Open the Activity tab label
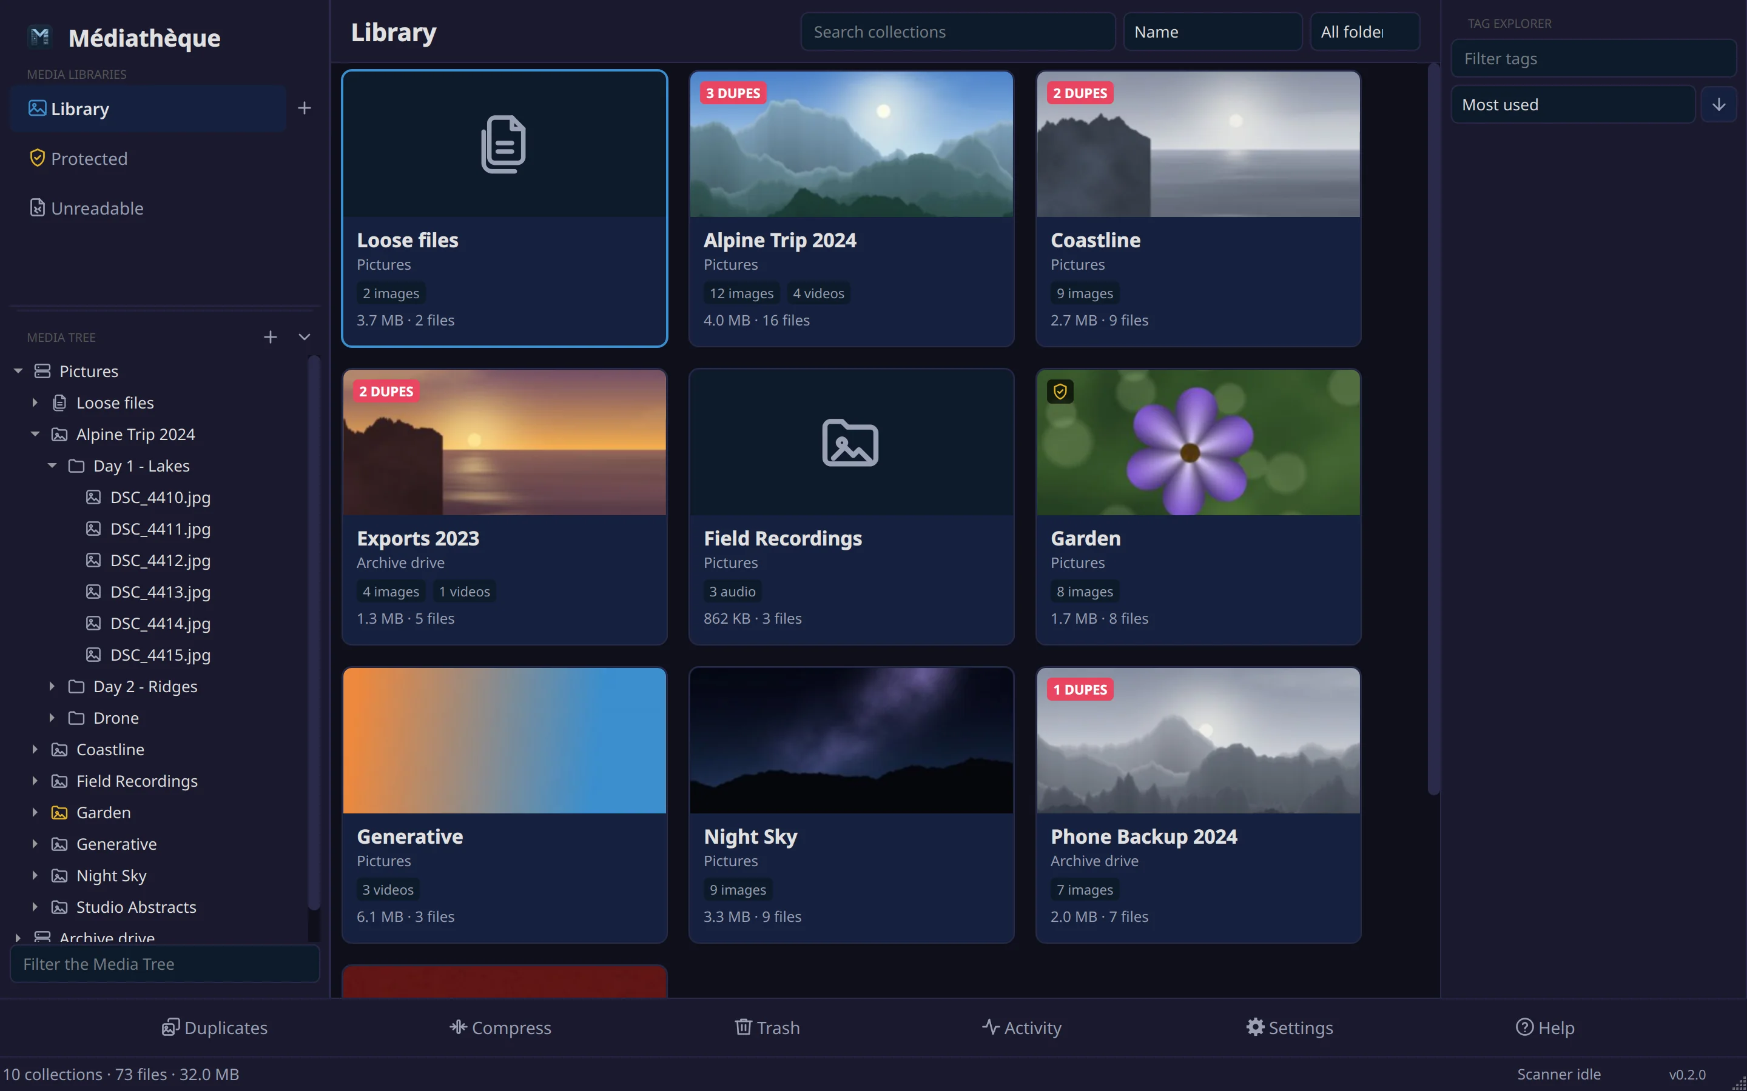This screenshot has height=1091, width=1747. pos(1032,1027)
